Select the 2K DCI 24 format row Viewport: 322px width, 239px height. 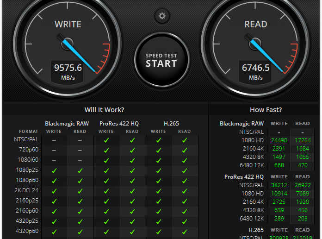26,190
